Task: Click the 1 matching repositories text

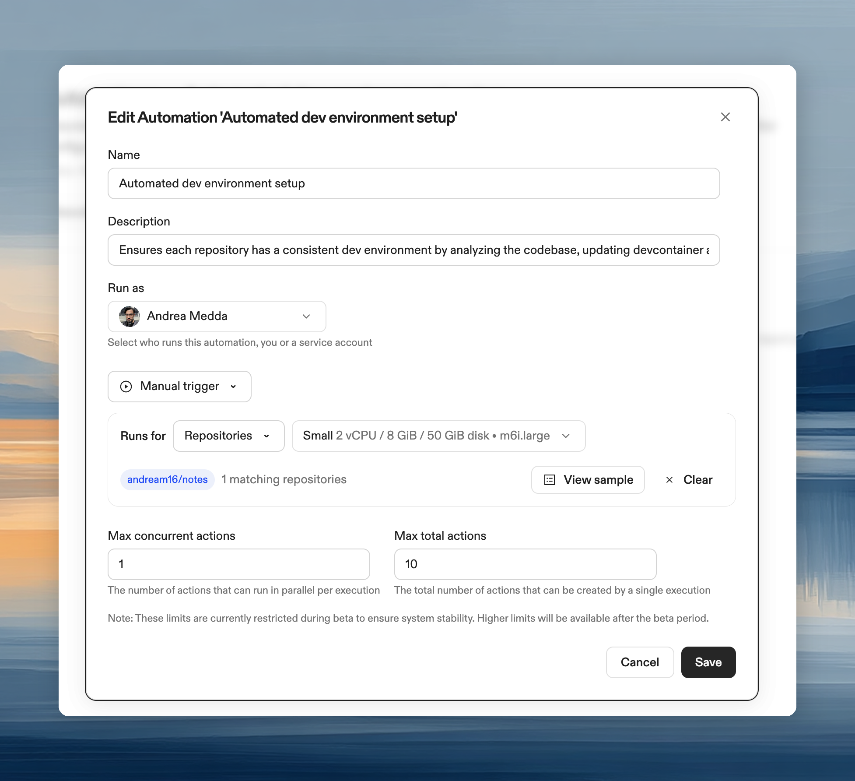Action: 284,479
